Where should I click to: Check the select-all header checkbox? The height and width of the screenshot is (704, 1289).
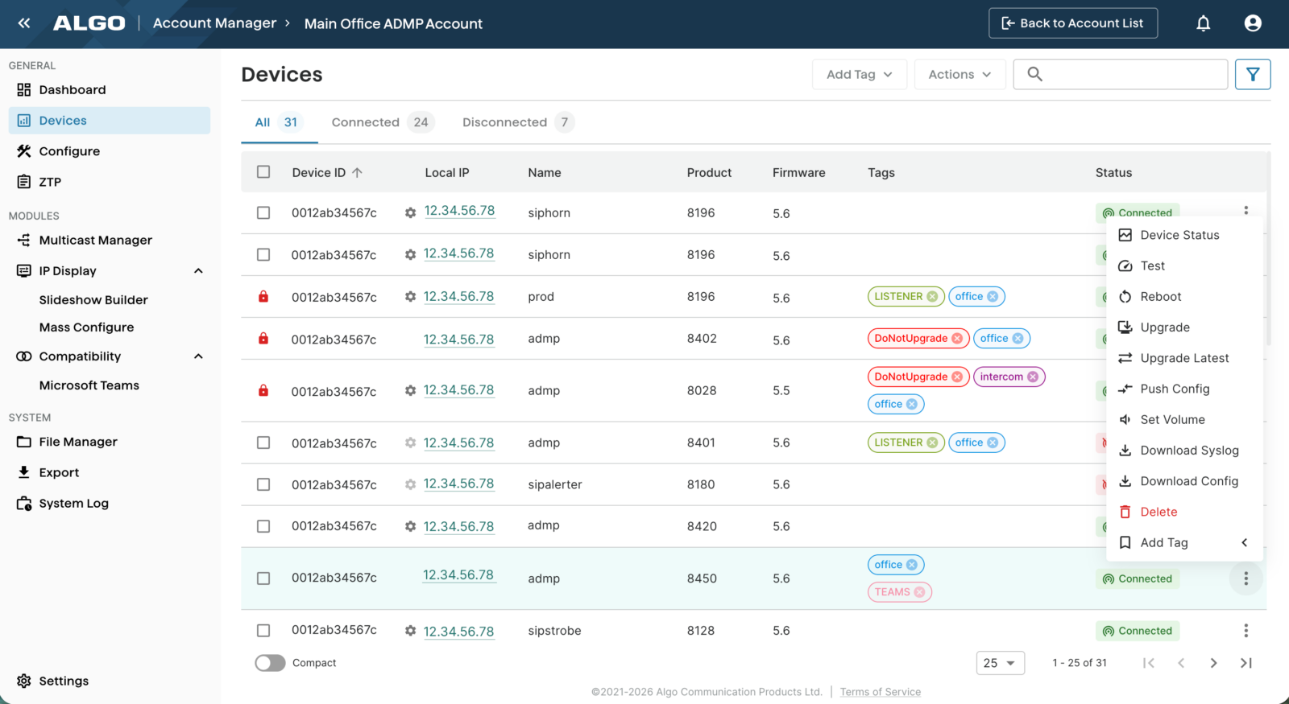tap(263, 172)
